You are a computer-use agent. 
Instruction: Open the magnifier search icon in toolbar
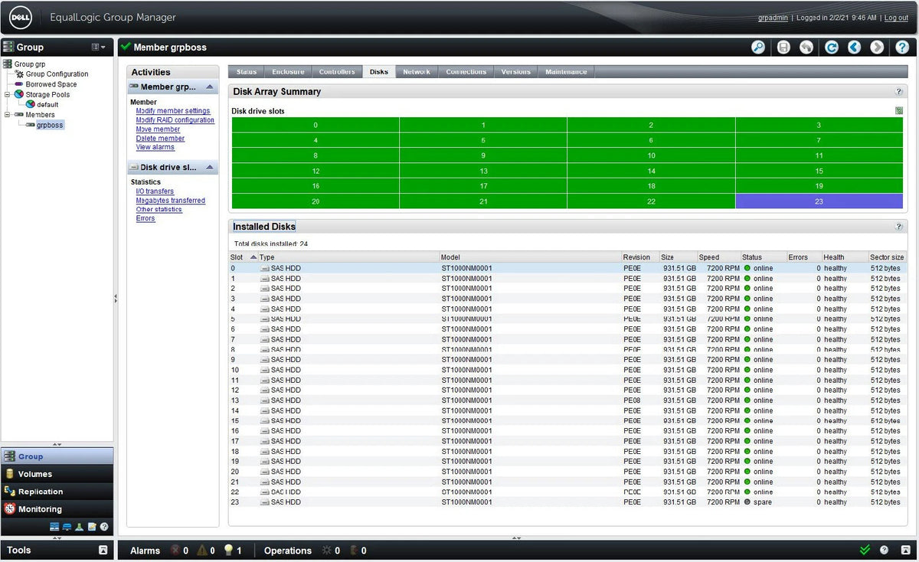point(758,47)
